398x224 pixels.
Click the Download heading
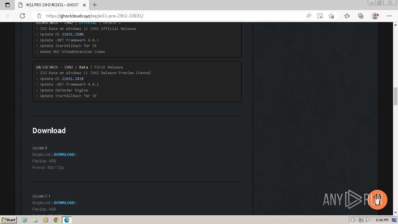point(49,131)
